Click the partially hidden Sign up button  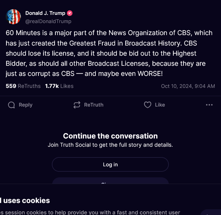110,181
